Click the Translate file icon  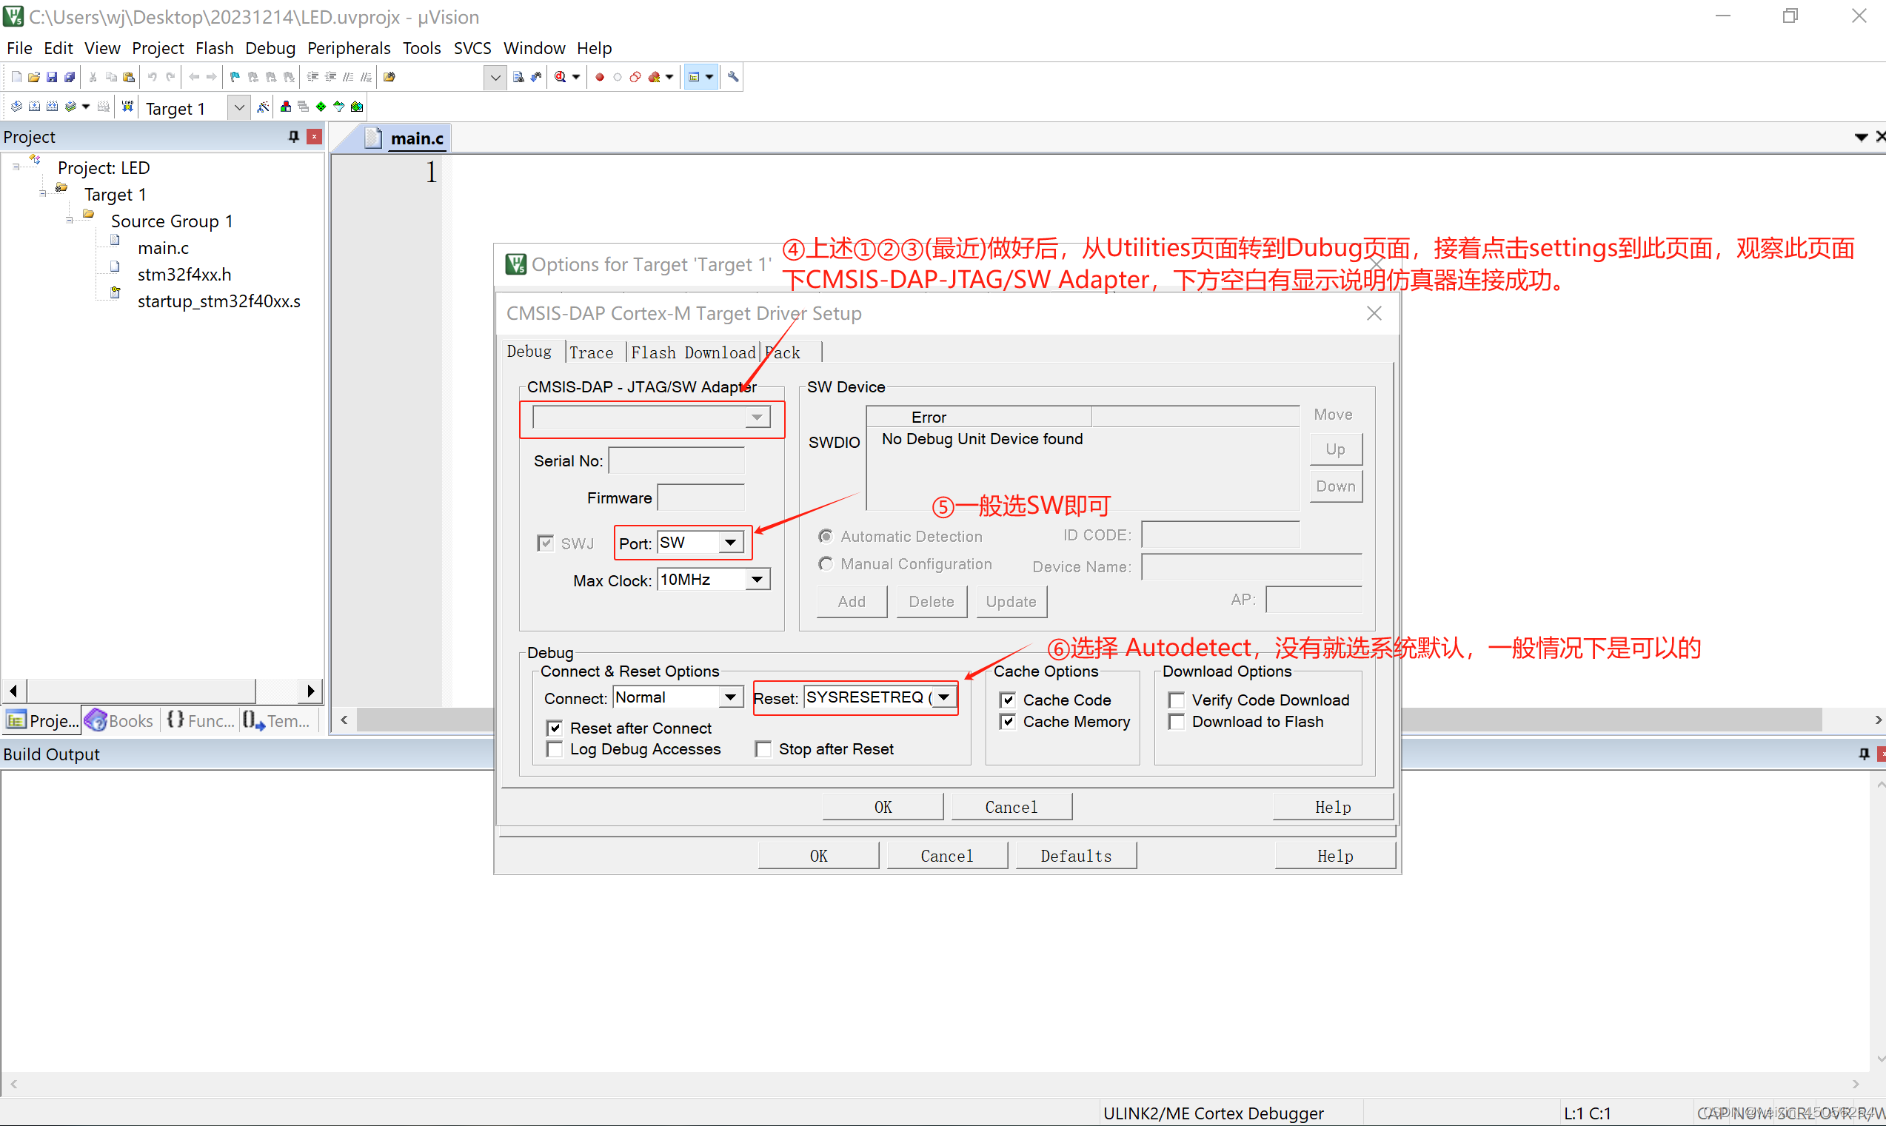coord(16,107)
